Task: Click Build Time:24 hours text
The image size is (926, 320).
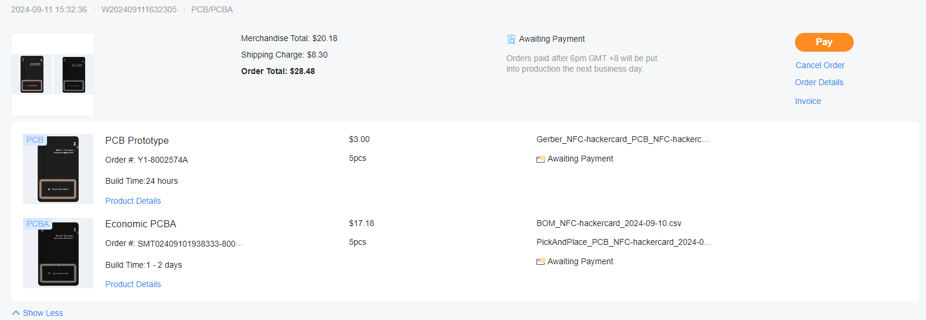Action: tap(142, 181)
